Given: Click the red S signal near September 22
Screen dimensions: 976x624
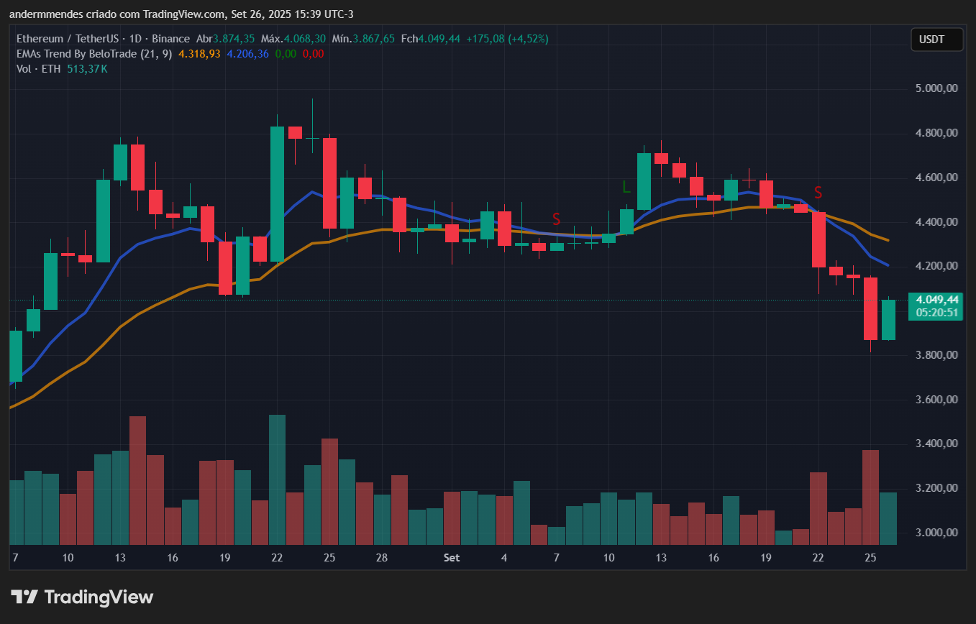Looking at the screenshot, I should click(818, 192).
